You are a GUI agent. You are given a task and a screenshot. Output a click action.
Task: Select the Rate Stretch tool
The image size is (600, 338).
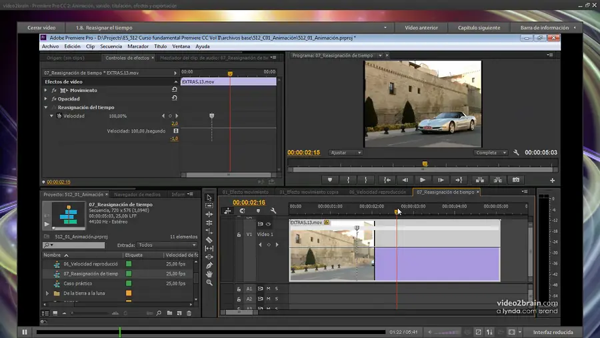point(209,231)
